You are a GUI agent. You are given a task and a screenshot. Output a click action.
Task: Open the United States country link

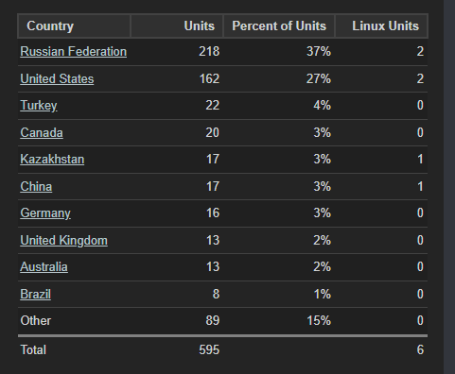pos(57,79)
